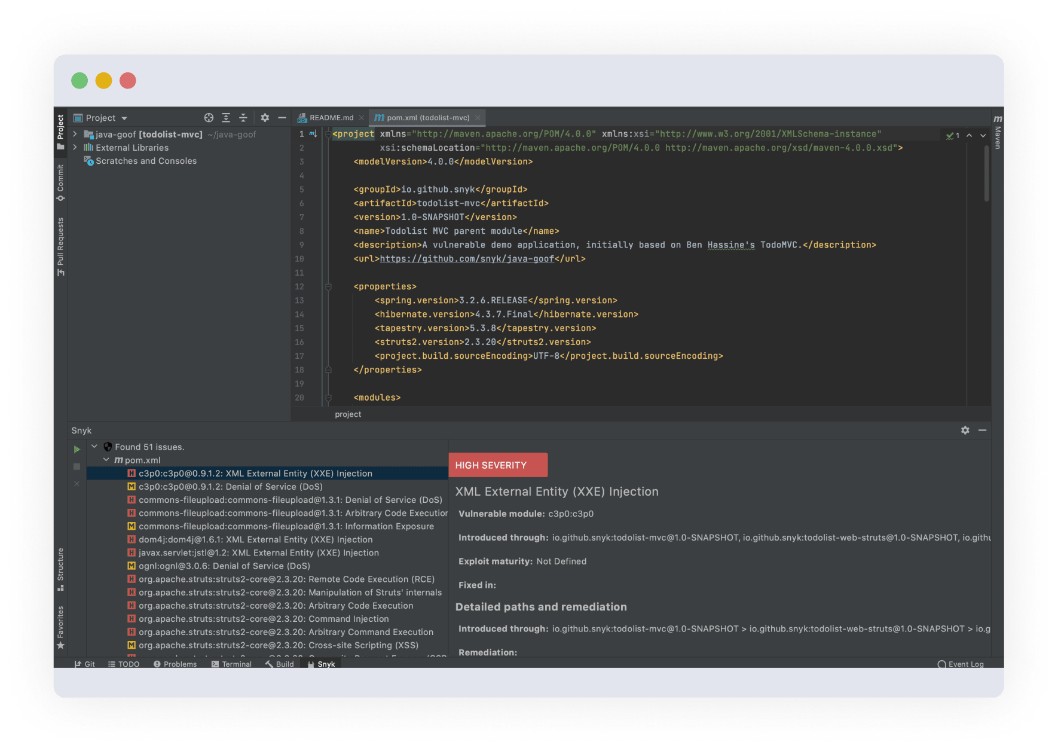Image resolution: width=1058 pixels, height=751 pixels.
Task: Click the Expand All icon in Project panel
Action: click(x=226, y=118)
